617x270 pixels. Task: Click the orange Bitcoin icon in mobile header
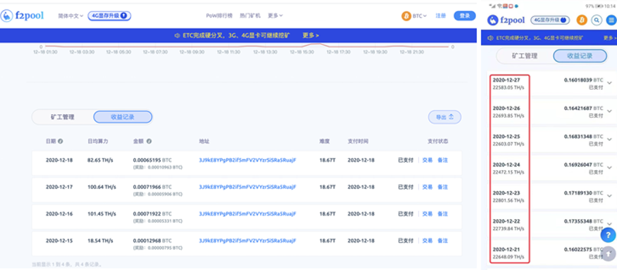click(582, 20)
